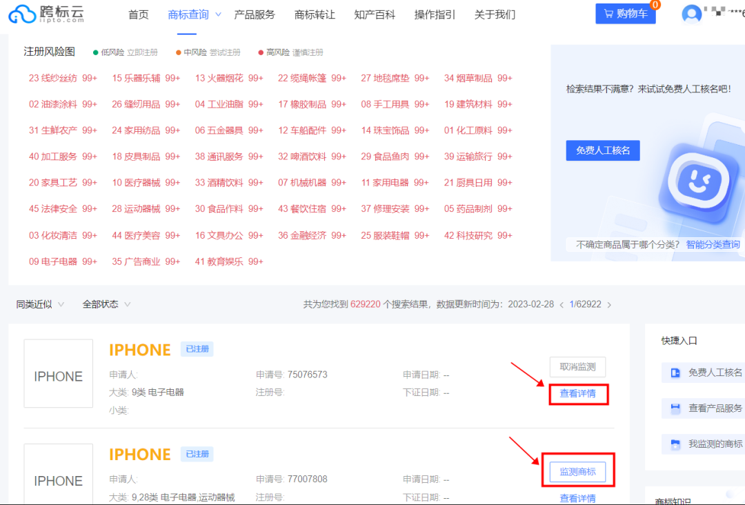Select risk category 45 法律安全
Image resolution: width=745 pixels, height=505 pixels.
(x=63, y=208)
